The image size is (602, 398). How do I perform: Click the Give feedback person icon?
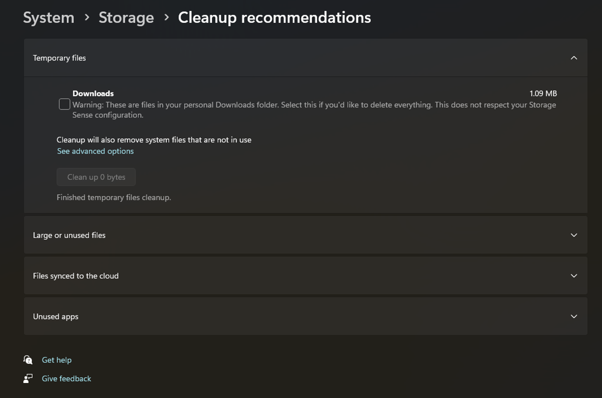28,378
